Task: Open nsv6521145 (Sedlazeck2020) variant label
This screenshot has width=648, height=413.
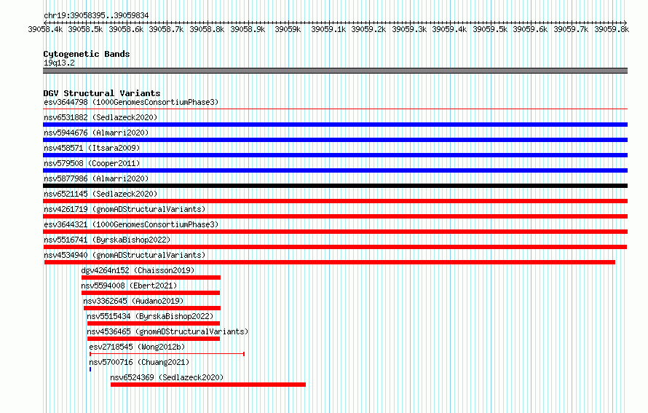Action: pyautogui.click(x=100, y=194)
